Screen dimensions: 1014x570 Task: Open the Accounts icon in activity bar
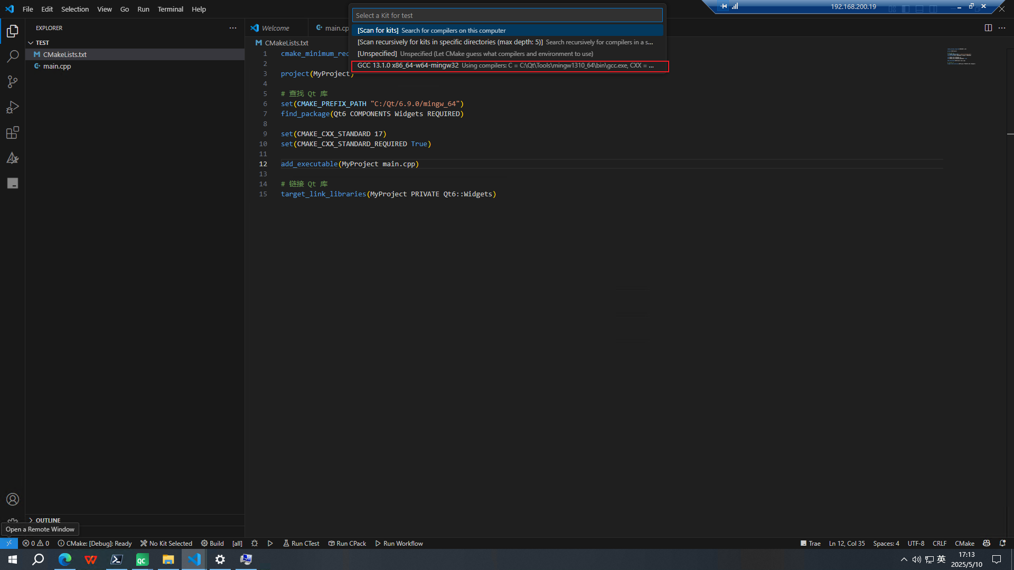[x=13, y=499]
